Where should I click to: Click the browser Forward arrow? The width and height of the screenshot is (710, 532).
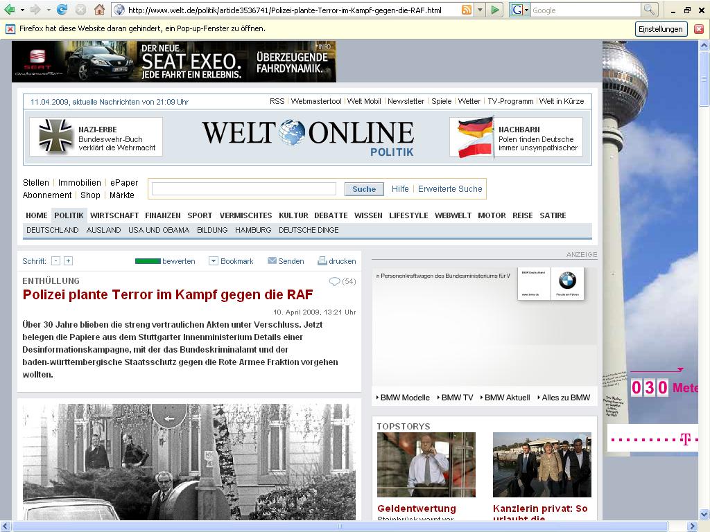(35, 10)
